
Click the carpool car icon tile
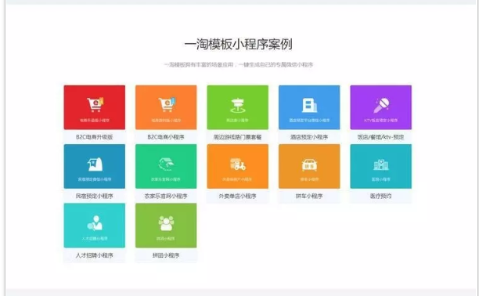pos(309,166)
